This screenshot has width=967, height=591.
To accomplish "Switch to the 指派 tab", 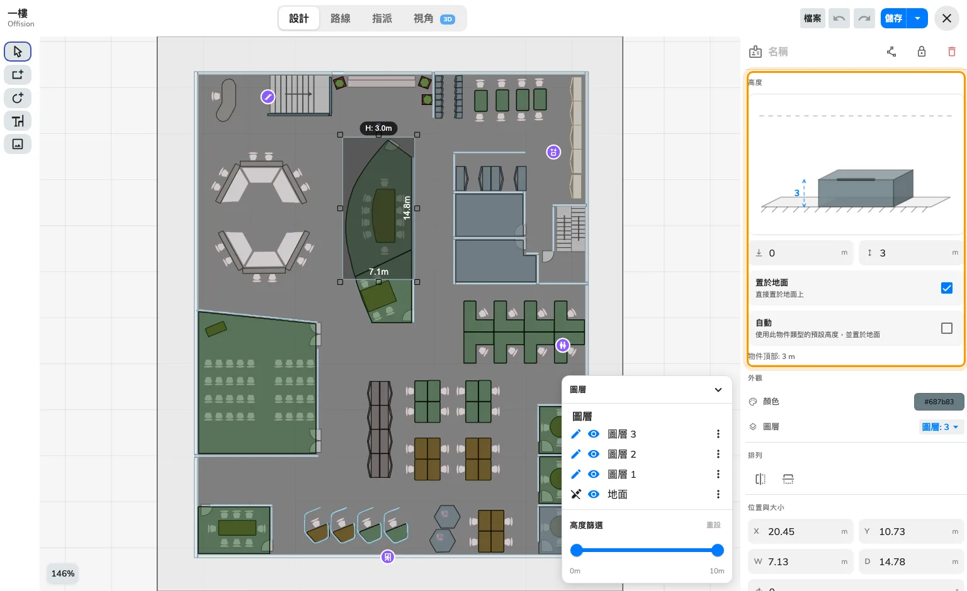I will 382,18.
